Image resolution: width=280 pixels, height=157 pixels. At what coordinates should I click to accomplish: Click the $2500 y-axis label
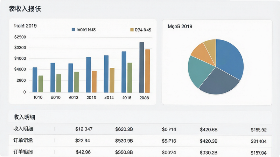20,37
